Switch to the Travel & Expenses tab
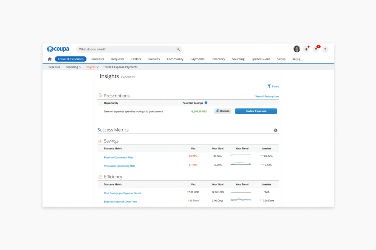 click(x=70, y=59)
